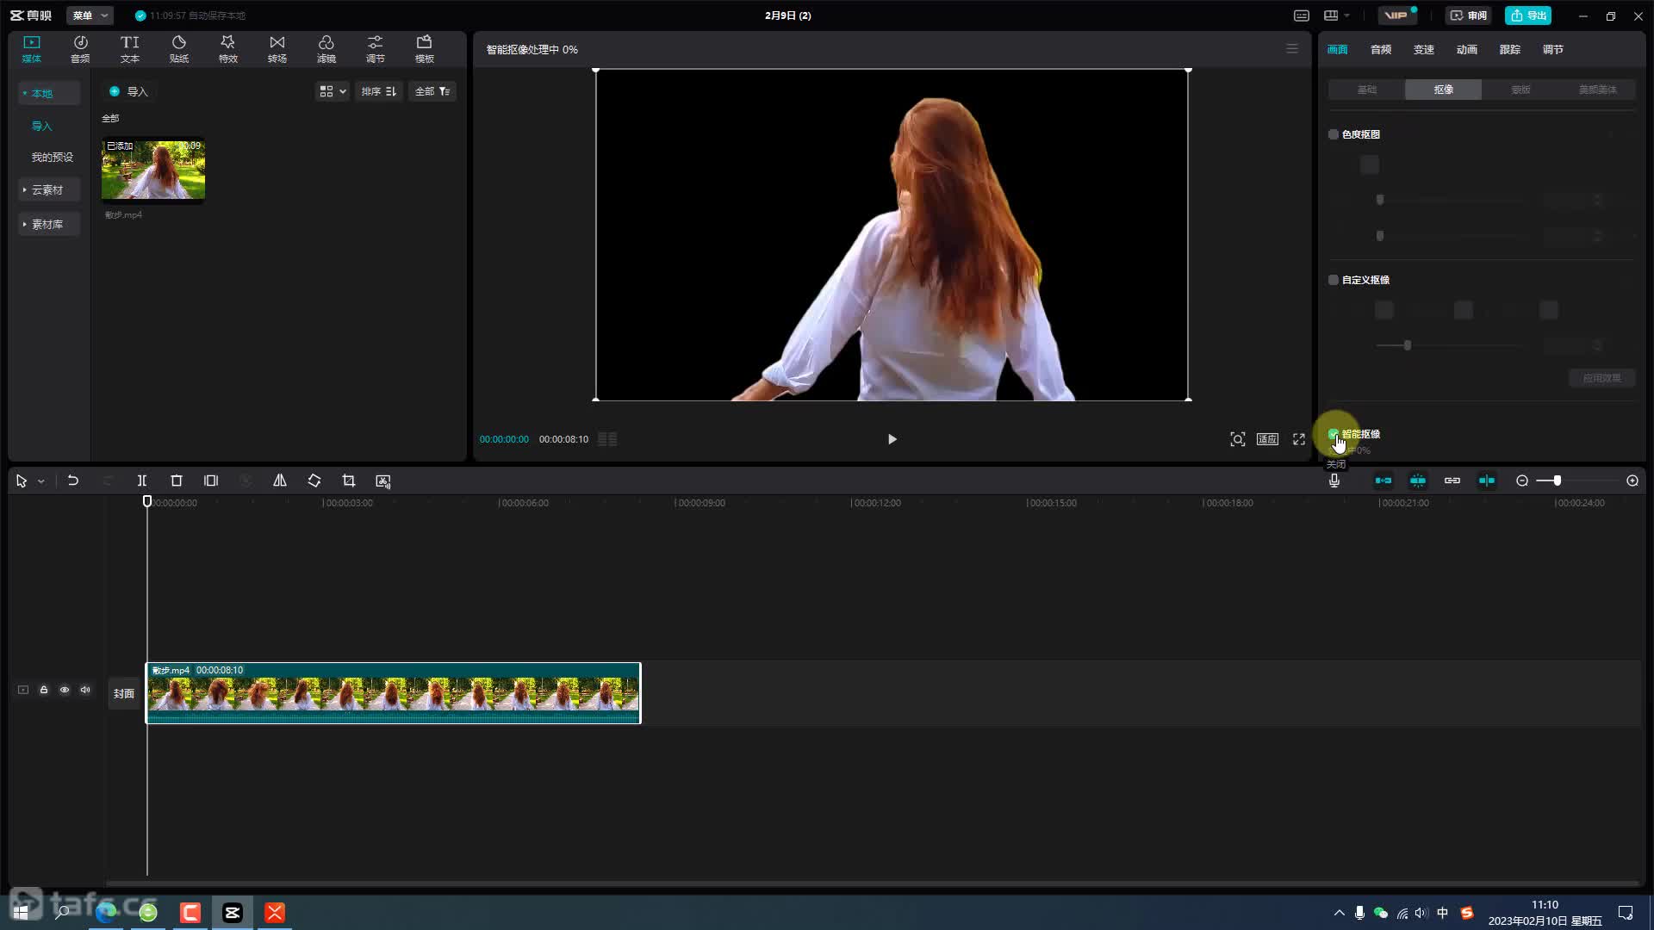Click the freeze frame tool icon
This screenshot has height=930, width=1654.
pyautogui.click(x=211, y=480)
